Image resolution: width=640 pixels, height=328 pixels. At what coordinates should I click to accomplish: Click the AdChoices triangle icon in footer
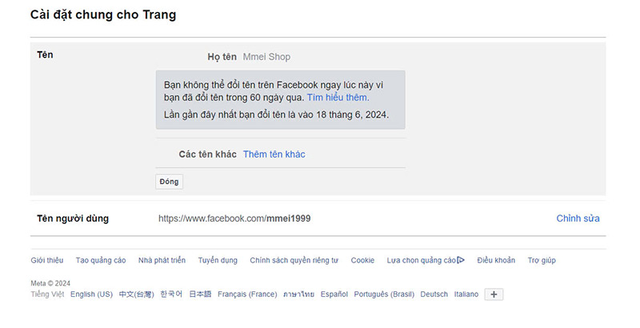pos(461,260)
